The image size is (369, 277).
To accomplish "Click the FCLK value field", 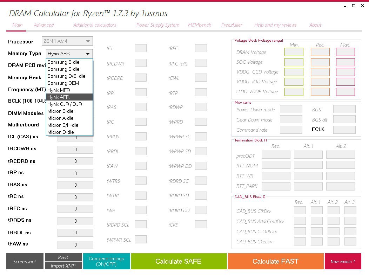I will pyautogui.click(x=344, y=130).
